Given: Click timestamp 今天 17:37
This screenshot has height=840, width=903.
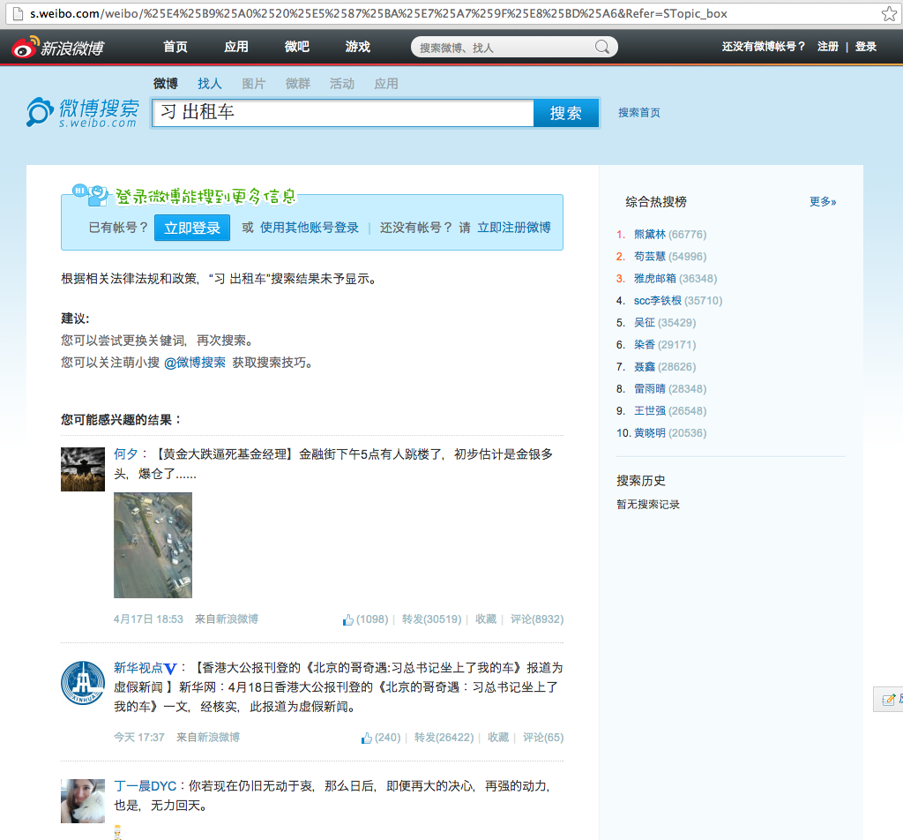Looking at the screenshot, I should 138,738.
